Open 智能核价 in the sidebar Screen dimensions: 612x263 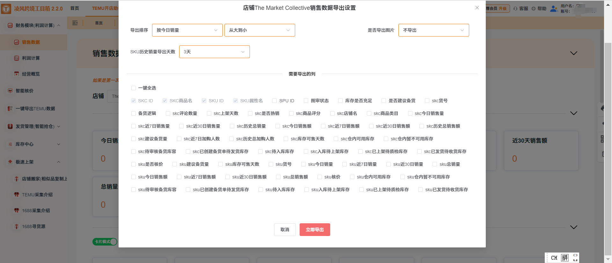(25, 91)
